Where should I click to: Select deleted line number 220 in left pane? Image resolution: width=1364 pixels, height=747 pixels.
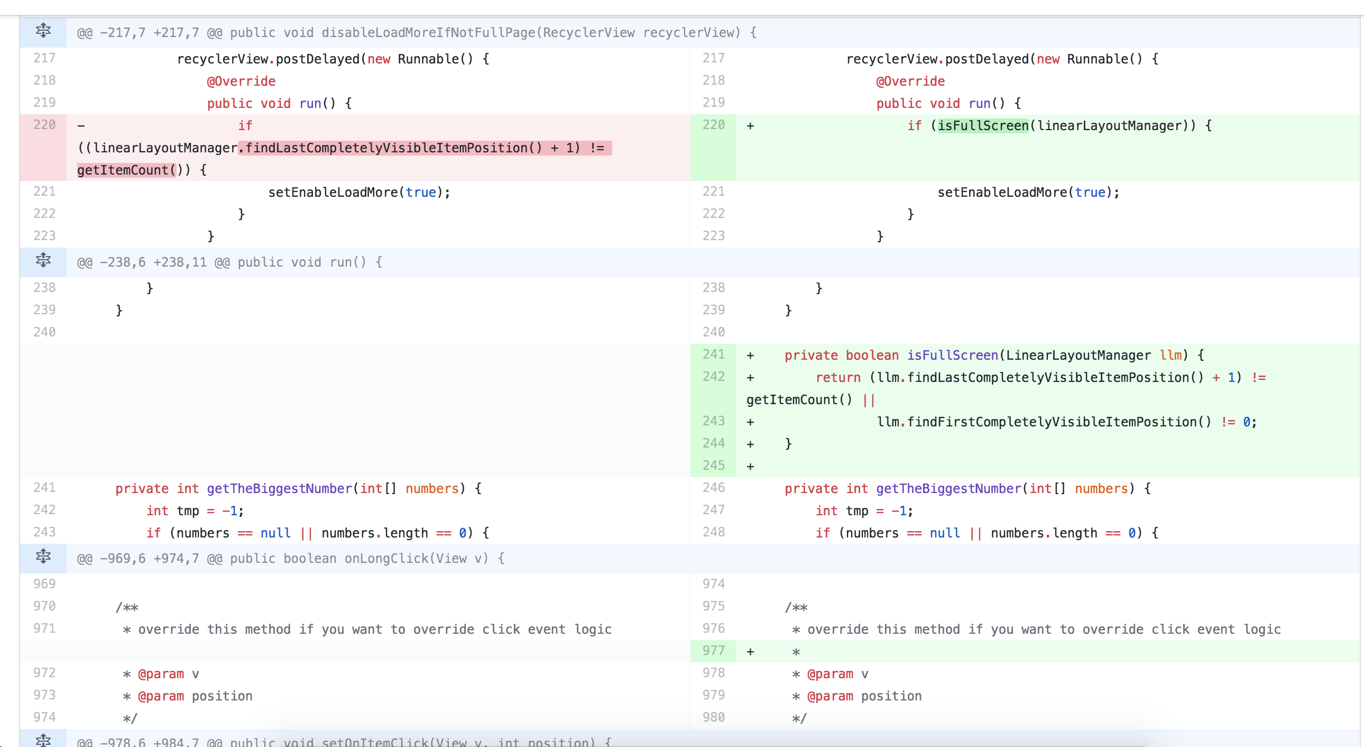click(x=45, y=125)
